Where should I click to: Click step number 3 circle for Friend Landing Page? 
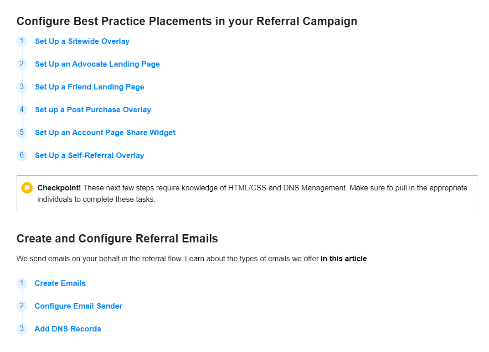click(x=22, y=87)
